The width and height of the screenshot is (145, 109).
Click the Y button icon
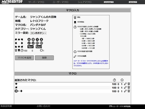(37, 39)
